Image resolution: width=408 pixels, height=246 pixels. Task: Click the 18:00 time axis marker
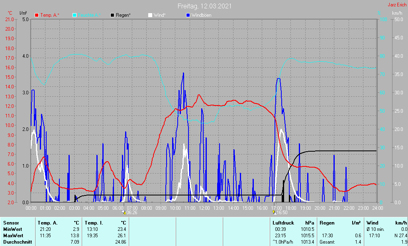pos(291,208)
